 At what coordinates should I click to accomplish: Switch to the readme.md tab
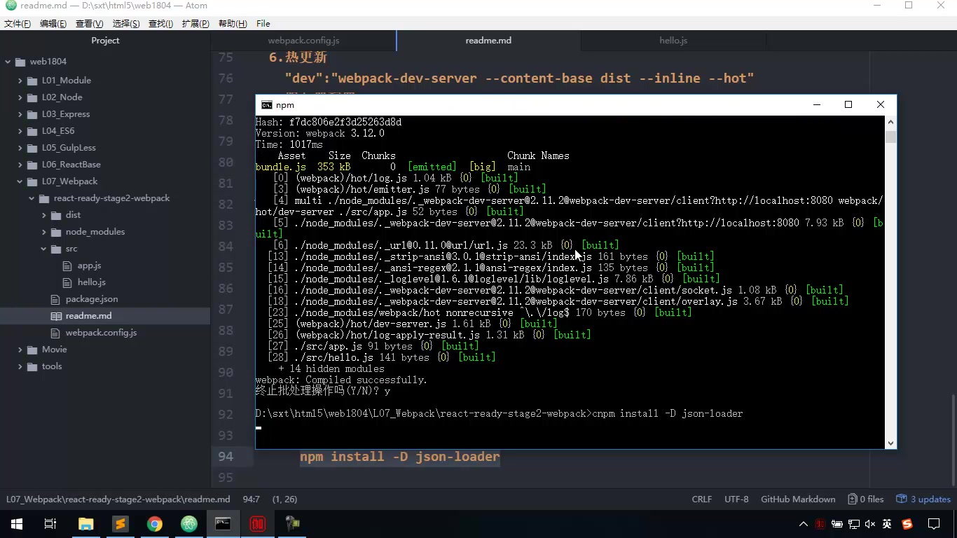488,41
